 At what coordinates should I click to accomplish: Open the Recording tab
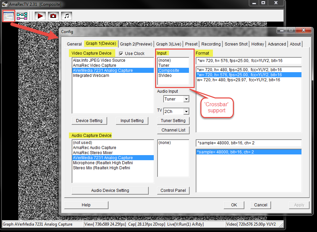pyautogui.click(x=211, y=44)
